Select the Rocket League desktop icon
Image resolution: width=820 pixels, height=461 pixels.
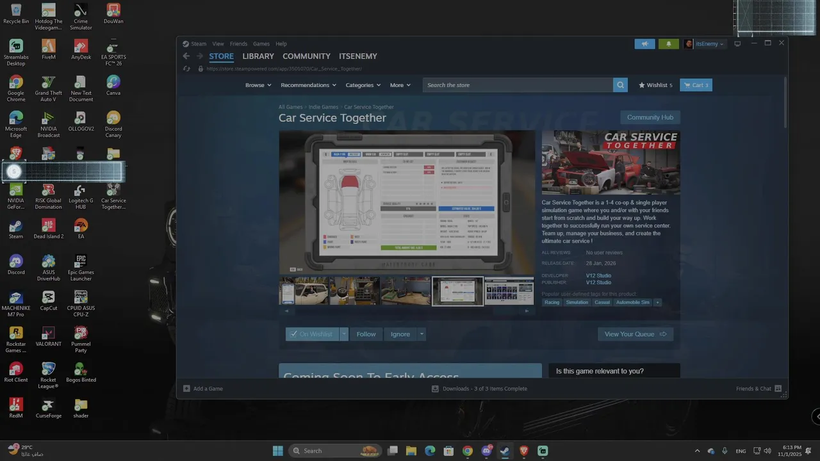coord(49,375)
